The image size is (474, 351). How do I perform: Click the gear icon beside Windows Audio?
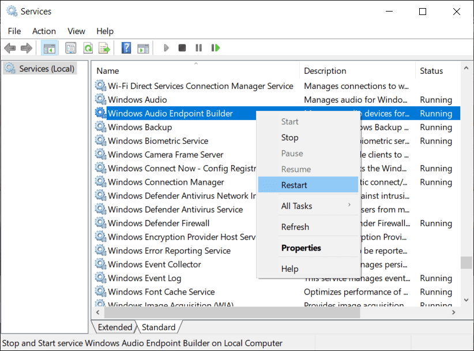pyautogui.click(x=99, y=99)
